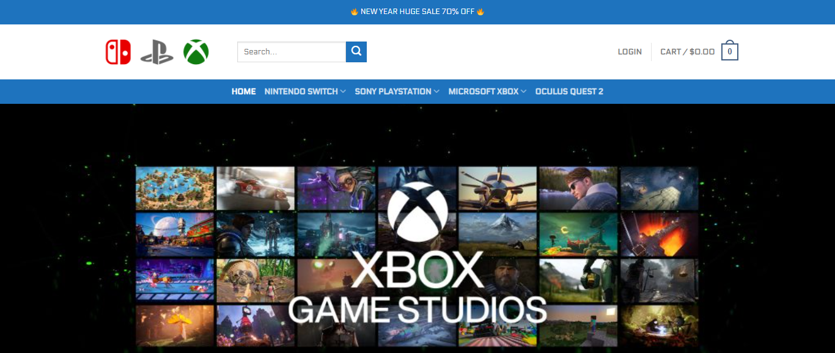This screenshot has width=835, height=353.
Task: Click the Nintendo Switch logo icon
Action: coord(118,52)
